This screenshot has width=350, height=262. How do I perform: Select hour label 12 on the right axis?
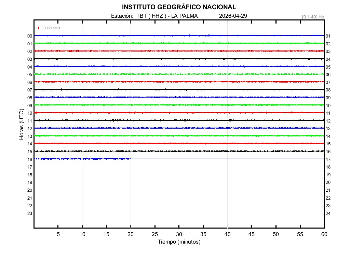click(x=328, y=121)
